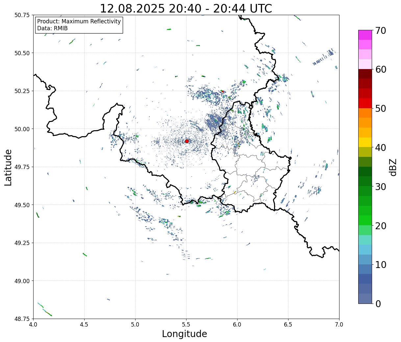The height and width of the screenshot is (342, 401).
Task: Select the orange colorbar segment below 50
Action: point(365,113)
